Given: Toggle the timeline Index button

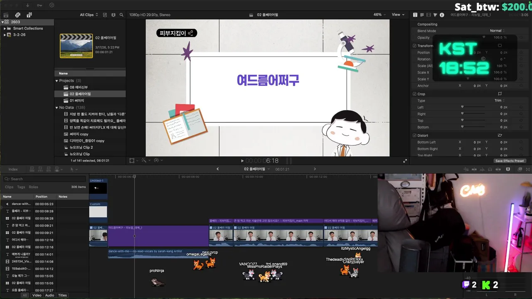Looking at the screenshot, I should click(x=13, y=169).
